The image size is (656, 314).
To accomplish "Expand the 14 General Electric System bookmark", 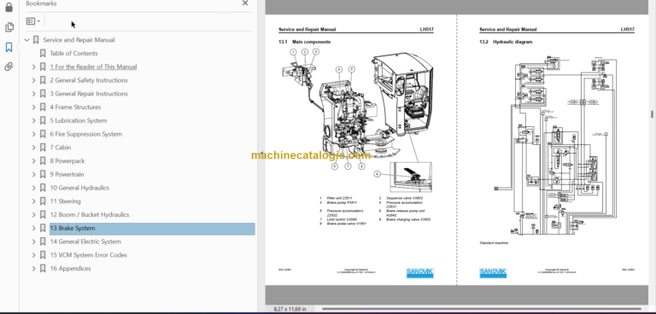I will click(x=34, y=241).
